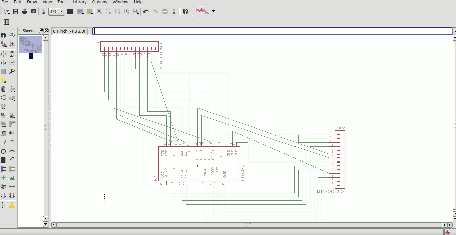Open the Draw menu

click(32, 2)
